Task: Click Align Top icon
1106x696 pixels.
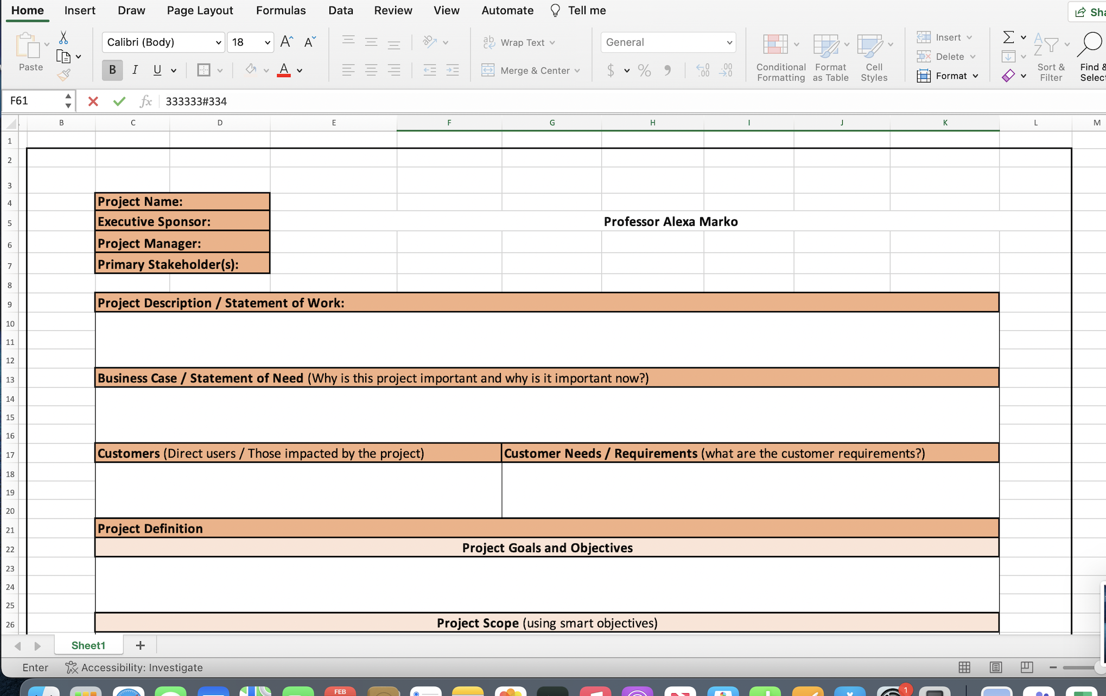Action: [348, 42]
